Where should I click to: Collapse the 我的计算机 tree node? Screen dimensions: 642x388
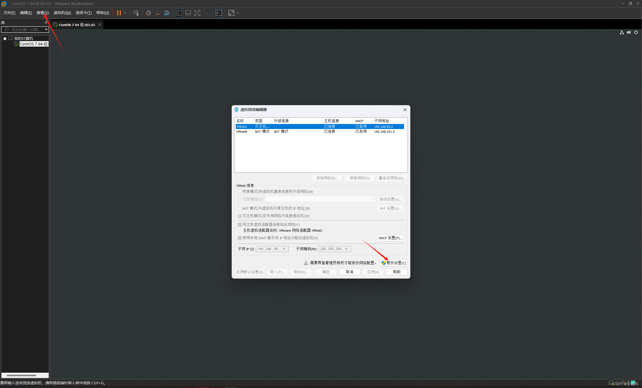[x=5, y=39]
